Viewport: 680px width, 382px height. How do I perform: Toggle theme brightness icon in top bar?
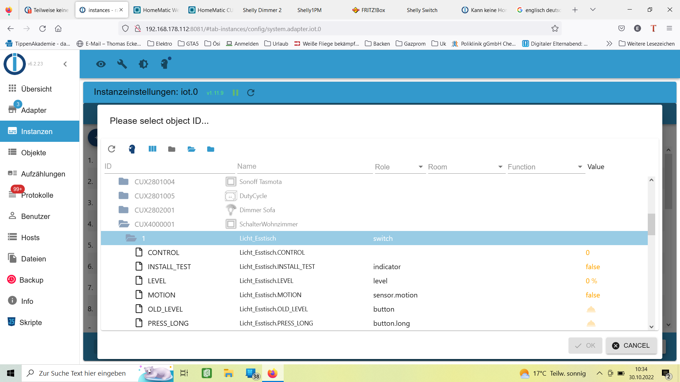pos(143,64)
